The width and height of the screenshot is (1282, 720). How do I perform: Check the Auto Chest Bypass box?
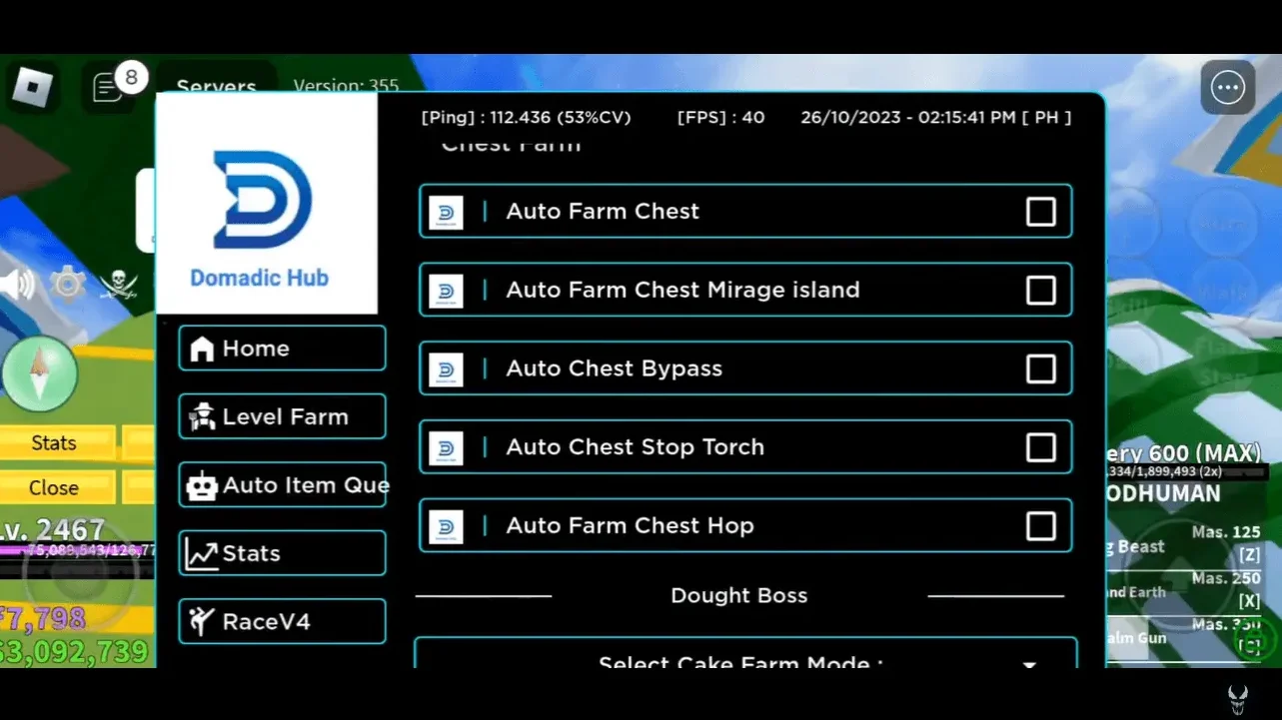point(1040,369)
